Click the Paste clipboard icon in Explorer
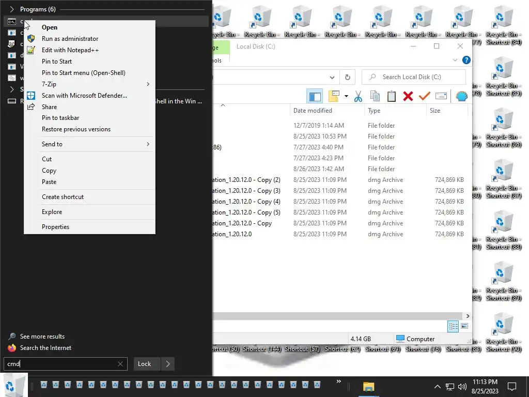Image resolution: width=529 pixels, height=397 pixels. pyautogui.click(x=392, y=96)
